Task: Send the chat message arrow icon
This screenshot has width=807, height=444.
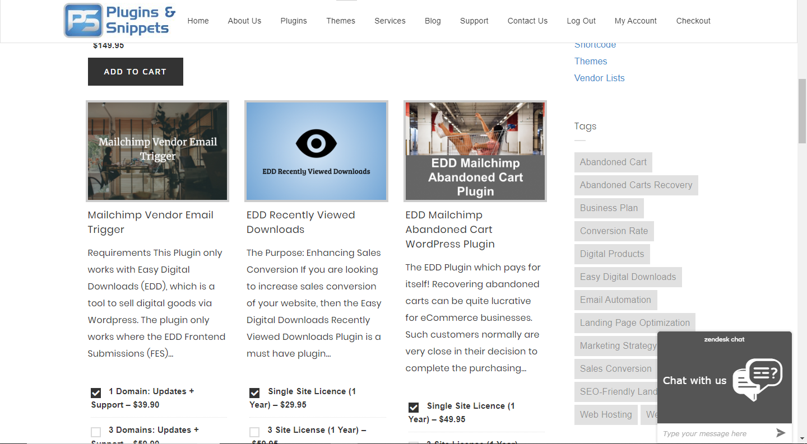Action: tap(781, 433)
